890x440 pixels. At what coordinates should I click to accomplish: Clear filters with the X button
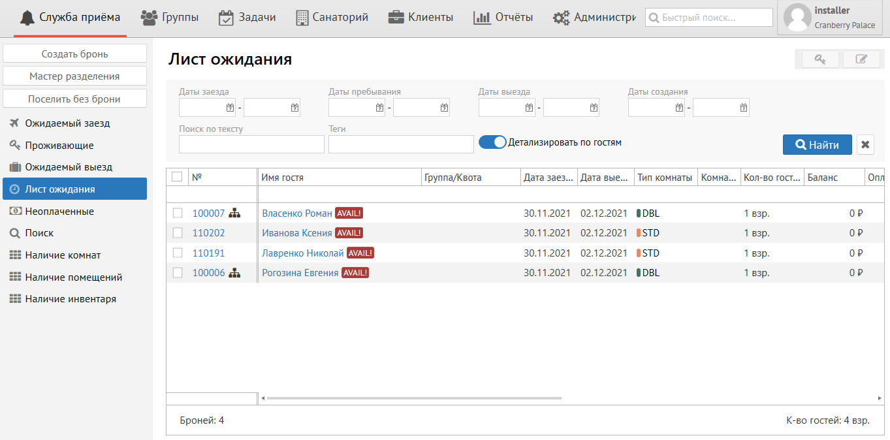coord(865,145)
